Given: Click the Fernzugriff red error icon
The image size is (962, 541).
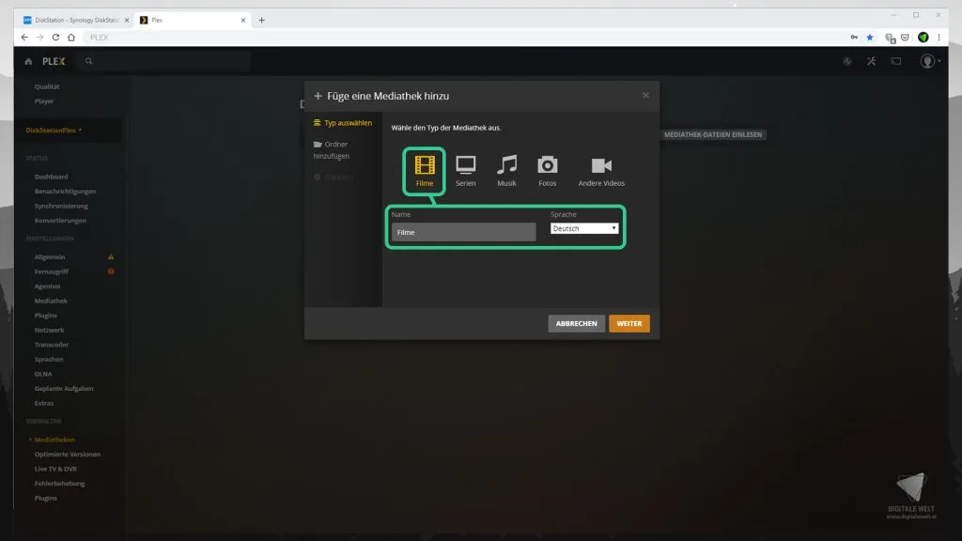Looking at the screenshot, I should (111, 271).
